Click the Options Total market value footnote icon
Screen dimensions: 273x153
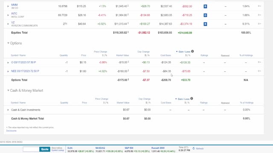128,79
